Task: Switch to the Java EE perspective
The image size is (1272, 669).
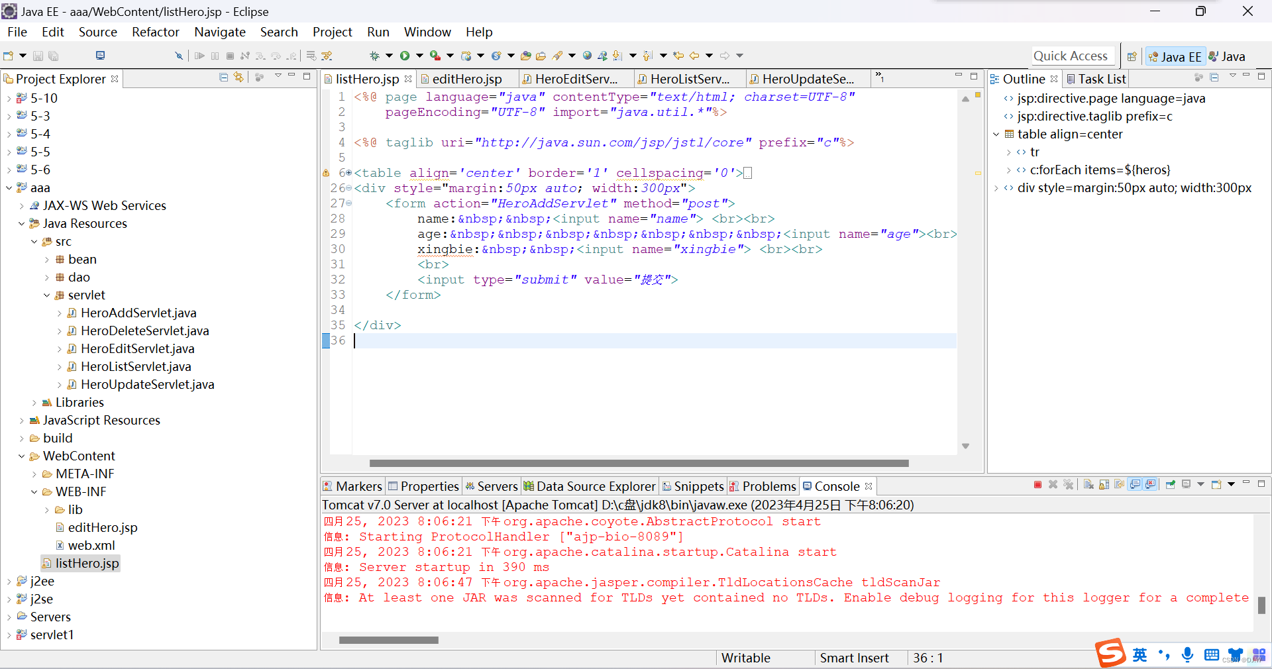Action: coord(1175,57)
